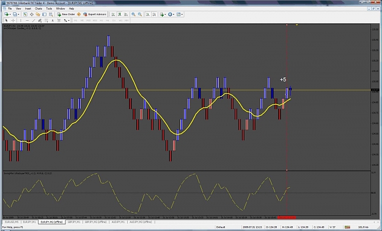382x231 pixels.
Task: Select the Text tool (A icon)
Action: (53, 20)
